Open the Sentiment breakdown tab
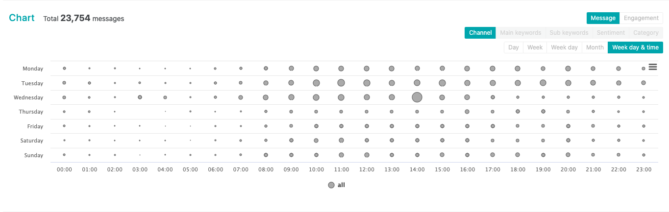 click(611, 33)
